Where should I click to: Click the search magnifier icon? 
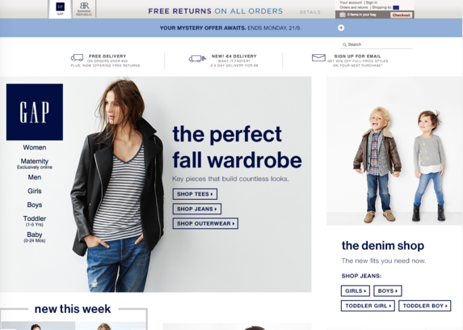pyautogui.click(x=344, y=44)
